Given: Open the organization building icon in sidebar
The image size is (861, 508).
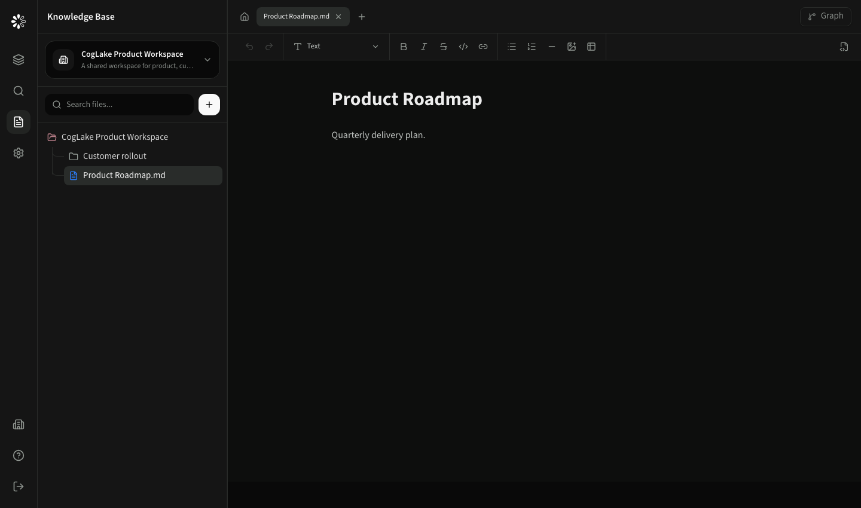Looking at the screenshot, I should tap(19, 424).
